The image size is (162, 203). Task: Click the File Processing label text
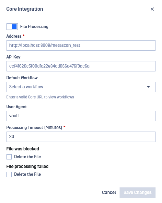click(x=34, y=27)
